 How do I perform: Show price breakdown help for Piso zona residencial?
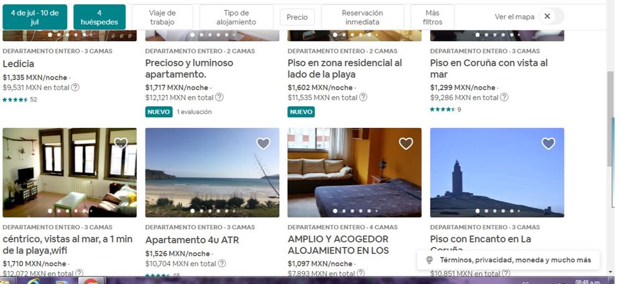point(363,97)
